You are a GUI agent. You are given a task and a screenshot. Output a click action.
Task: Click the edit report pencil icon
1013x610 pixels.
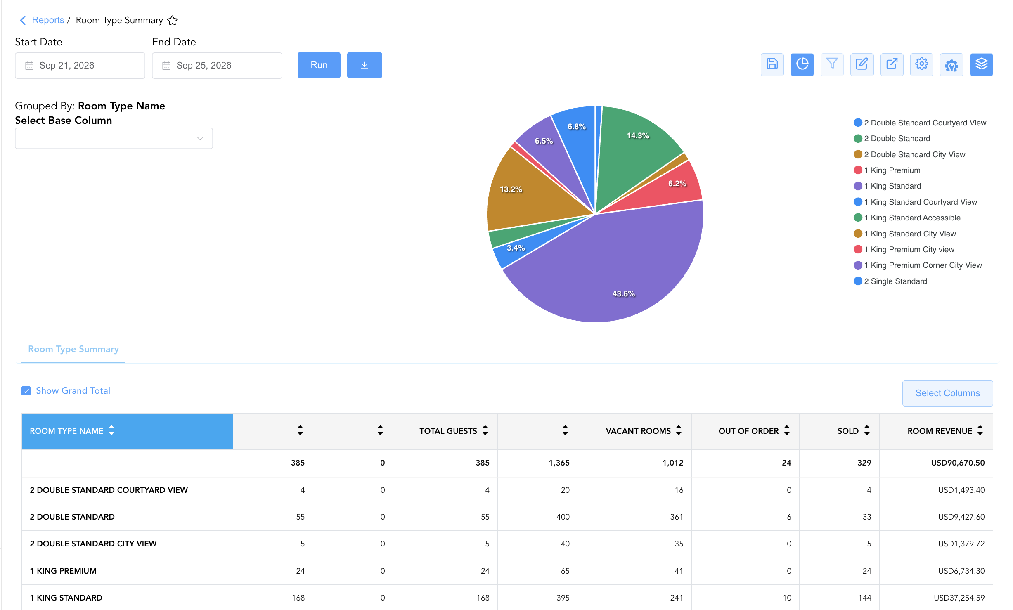tap(862, 64)
